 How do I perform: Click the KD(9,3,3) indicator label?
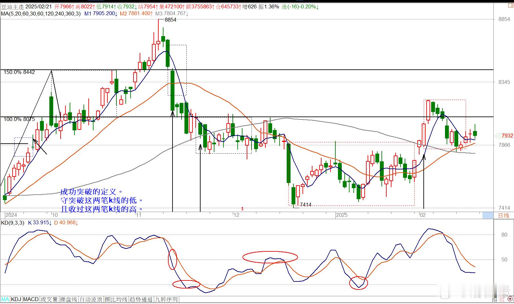pyautogui.click(x=13, y=223)
